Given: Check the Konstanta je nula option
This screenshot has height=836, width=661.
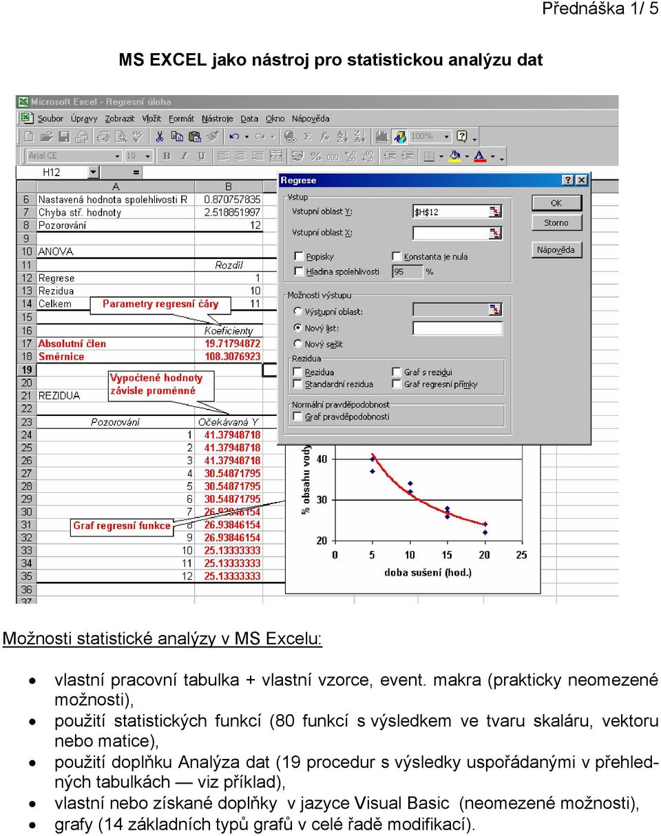Looking at the screenshot, I should coord(397,256).
